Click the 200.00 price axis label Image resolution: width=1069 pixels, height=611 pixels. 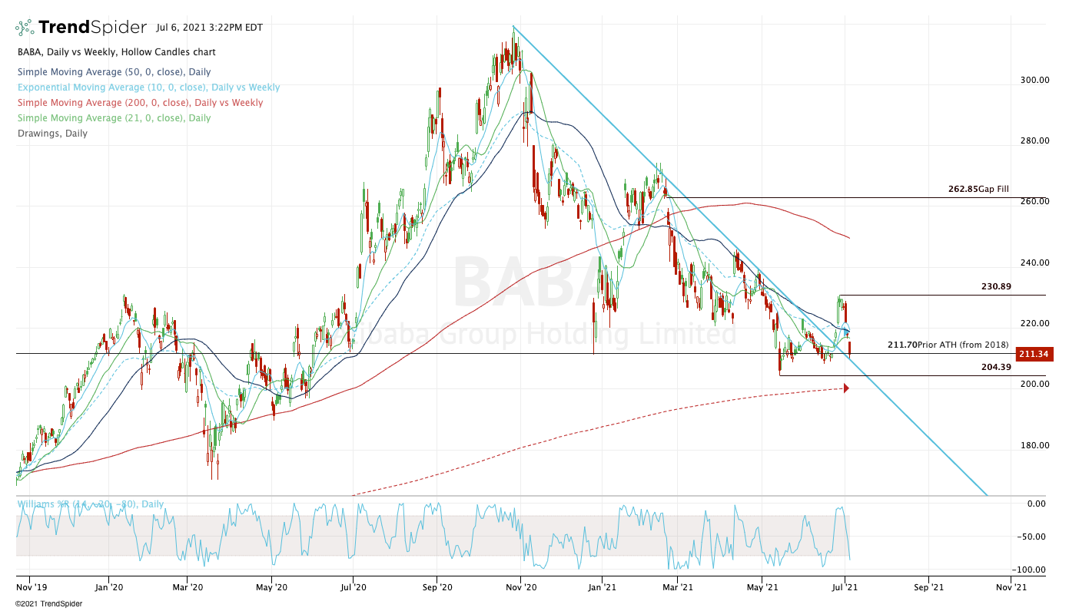pos(1034,384)
